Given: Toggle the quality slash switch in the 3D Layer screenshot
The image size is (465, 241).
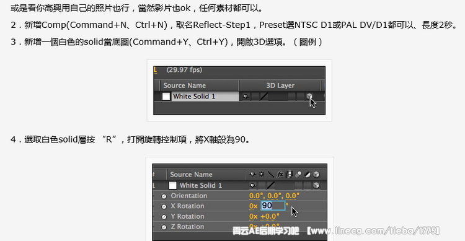Looking at the screenshot, I should (x=264, y=96).
